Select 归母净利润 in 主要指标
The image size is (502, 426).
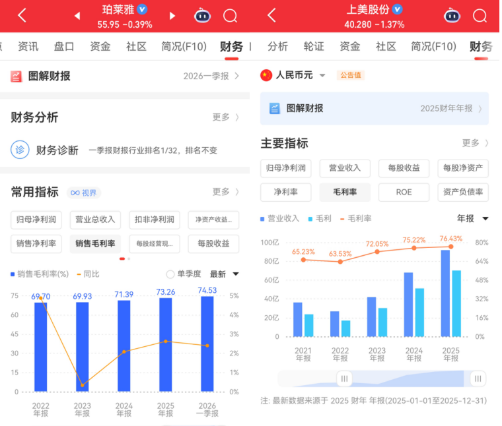[285, 168]
